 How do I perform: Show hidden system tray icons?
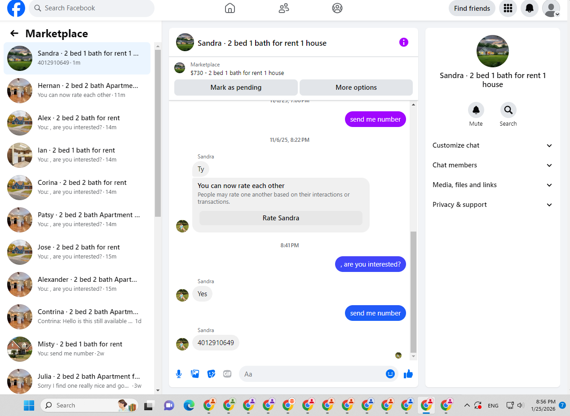click(x=467, y=406)
